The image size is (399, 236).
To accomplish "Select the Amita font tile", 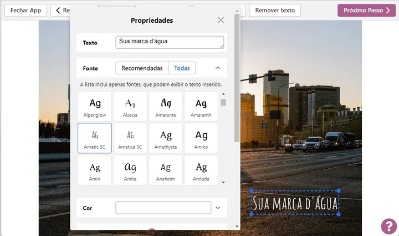I will point(130,170).
